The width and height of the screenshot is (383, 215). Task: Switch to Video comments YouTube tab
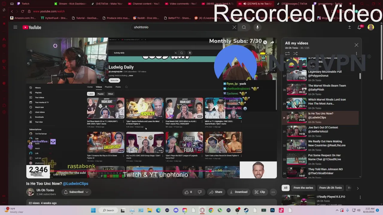click(181, 4)
